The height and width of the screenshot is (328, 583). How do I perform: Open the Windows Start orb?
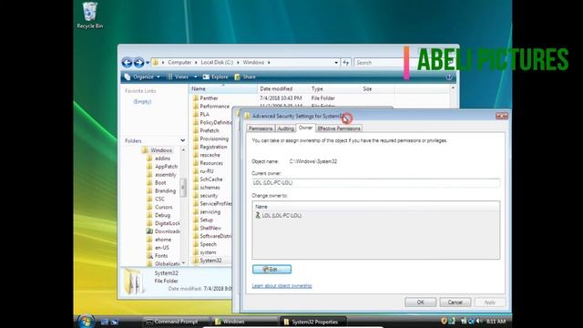[x=86, y=322]
